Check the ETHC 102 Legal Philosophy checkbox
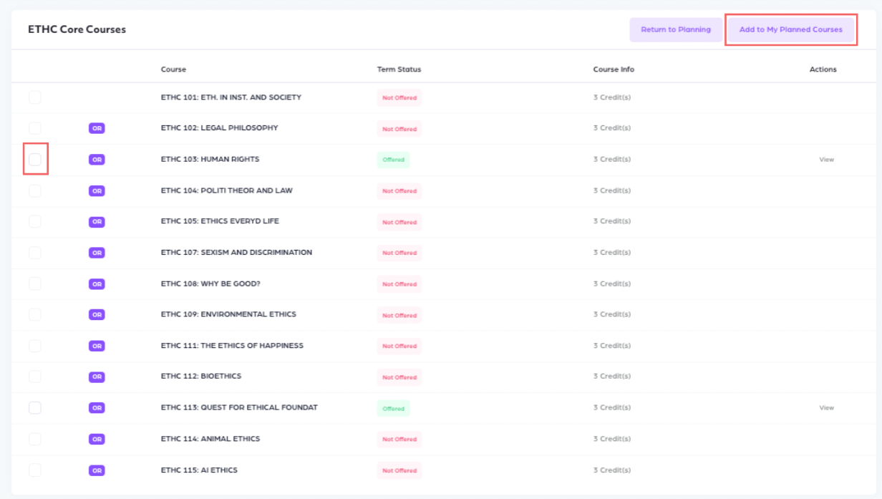This screenshot has width=882, height=499. point(35,128)
